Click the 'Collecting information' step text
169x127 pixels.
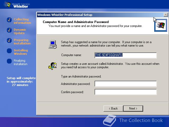pyautogui.click(x=22, y=21)
